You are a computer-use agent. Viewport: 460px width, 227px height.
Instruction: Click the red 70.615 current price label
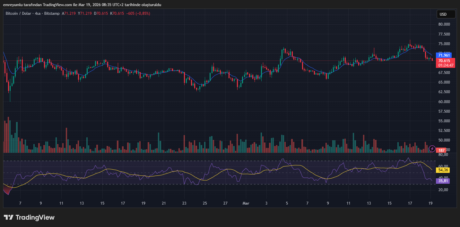pos(444,61)
